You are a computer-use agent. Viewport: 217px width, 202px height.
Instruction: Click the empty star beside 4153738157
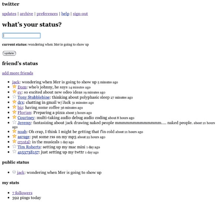point(14,152)
